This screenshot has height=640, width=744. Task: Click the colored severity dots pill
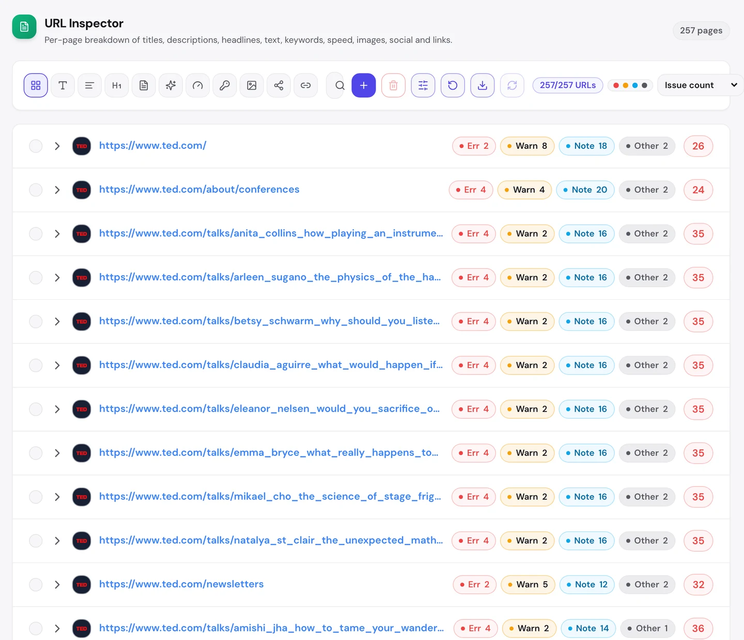(x=630, y=85)
